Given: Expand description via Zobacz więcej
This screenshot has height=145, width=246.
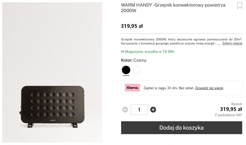Looking at the screenshot, I should point(232,43).
